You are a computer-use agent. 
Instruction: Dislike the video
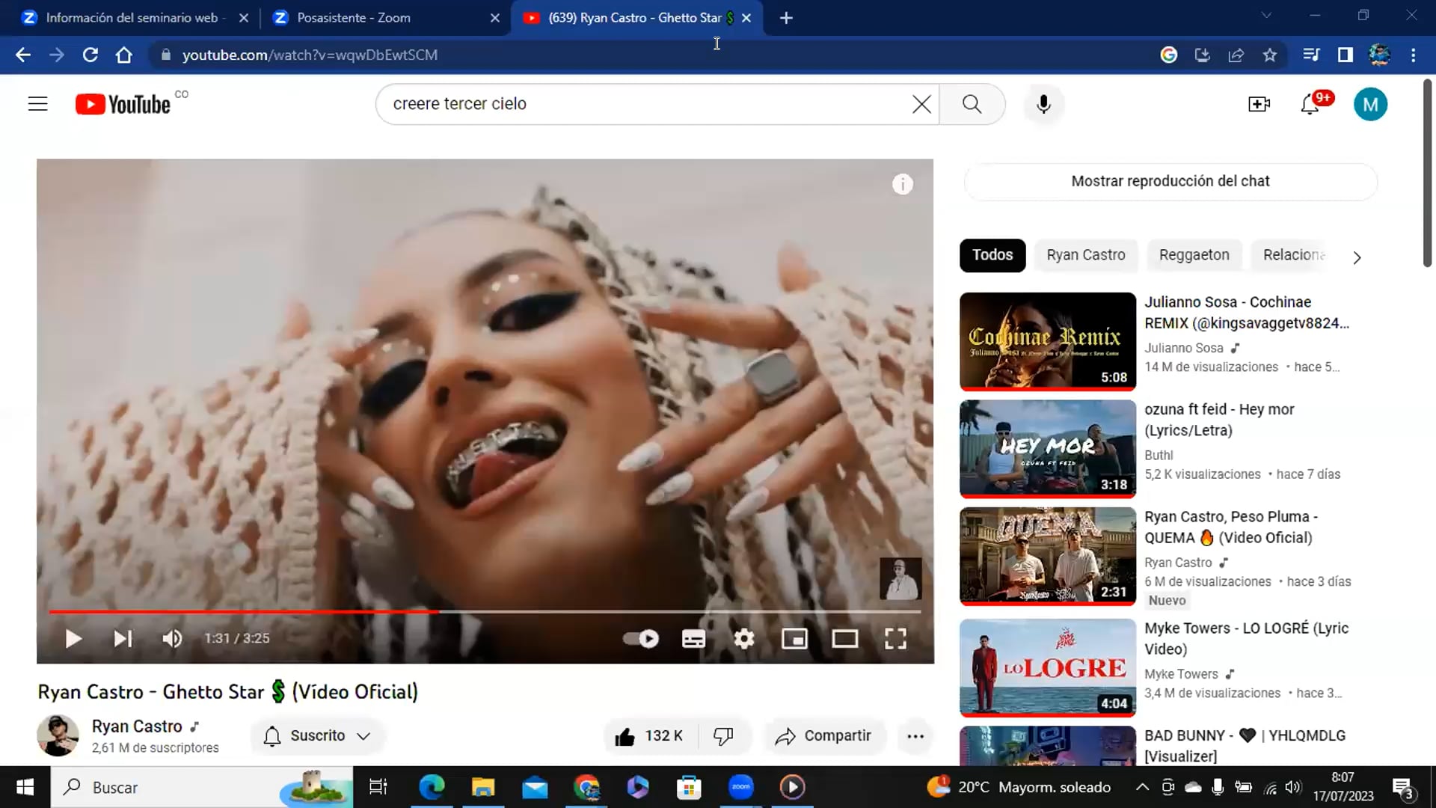pyautogui.click(x=723, y=736)
